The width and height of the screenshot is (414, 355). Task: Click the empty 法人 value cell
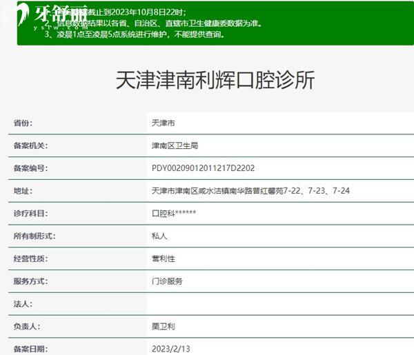(276, 303)
